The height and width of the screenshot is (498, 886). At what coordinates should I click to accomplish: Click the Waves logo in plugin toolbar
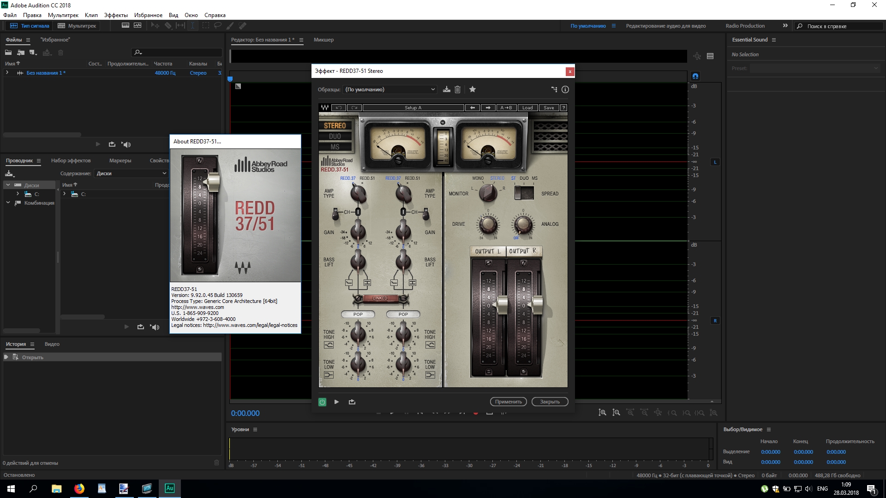tap(325, 107)
